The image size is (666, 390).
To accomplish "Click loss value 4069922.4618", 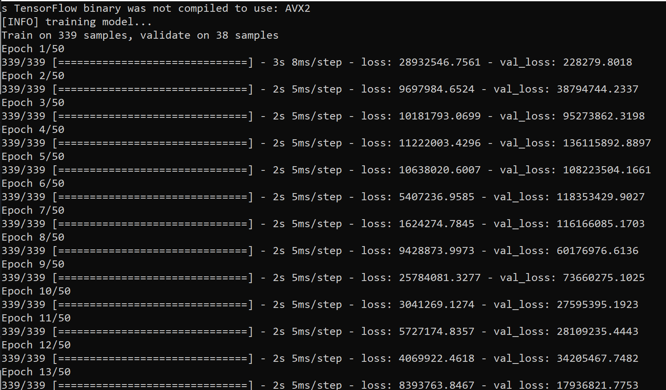I will tap(437, 358).
